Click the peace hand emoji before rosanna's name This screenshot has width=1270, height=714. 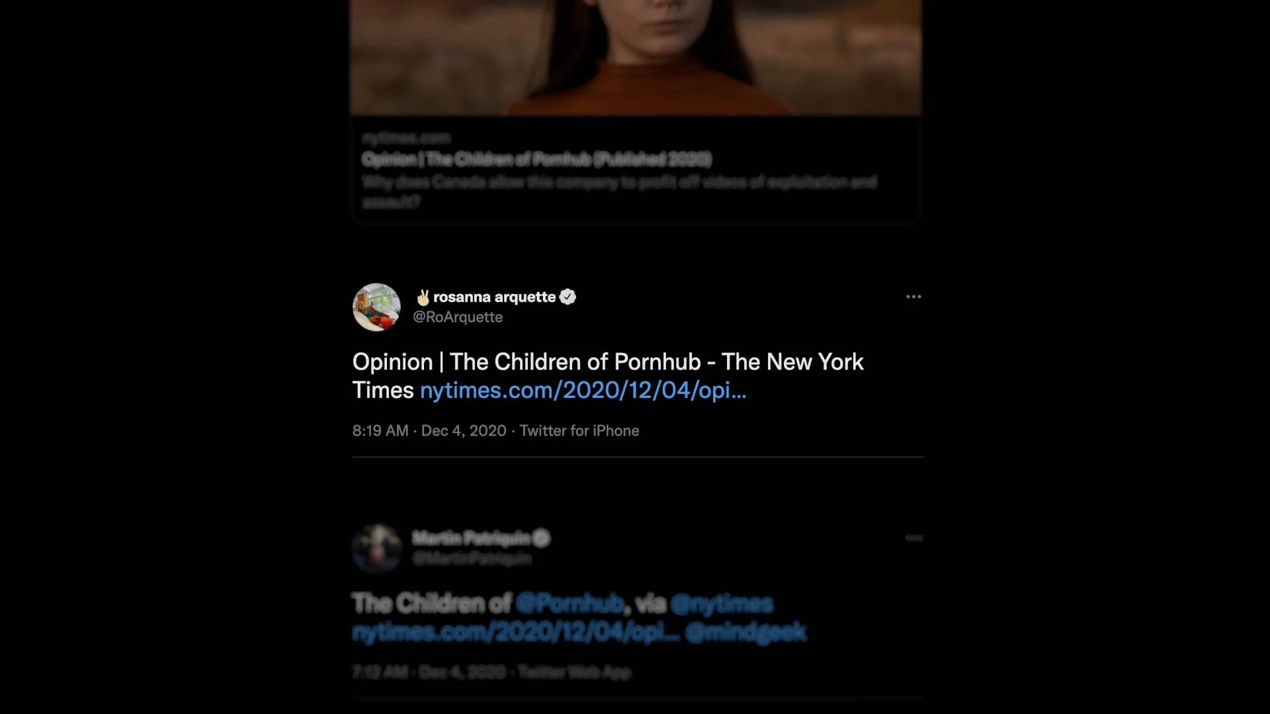423,297
